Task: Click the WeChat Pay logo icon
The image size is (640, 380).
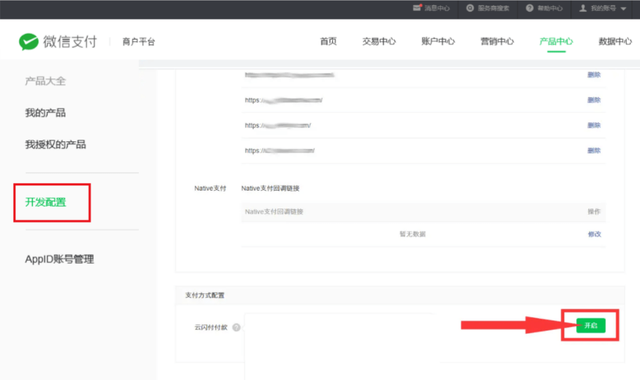Action: tap(29, 42)
